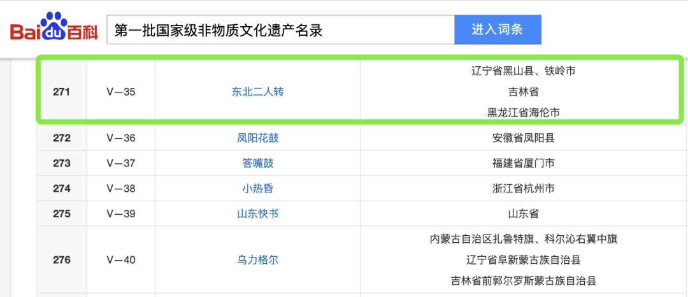Click the 黑龙江省海伦市 region text
The width and height of the screenshot is (688, 297).
(523, 113)
